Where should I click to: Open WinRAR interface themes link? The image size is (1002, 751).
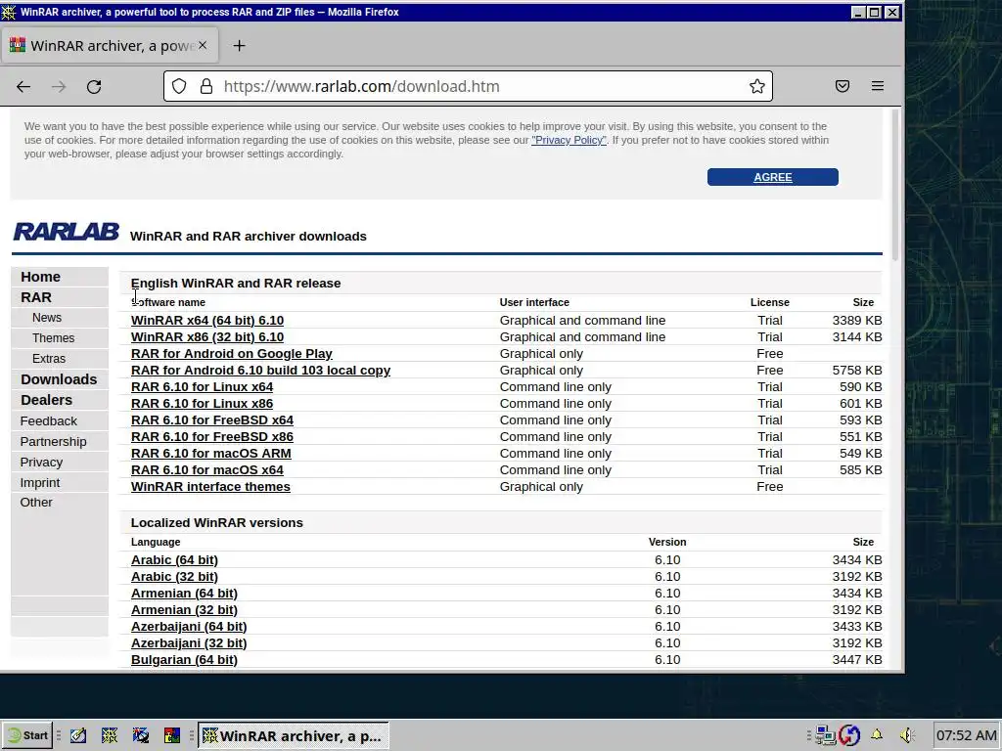(210, 487)
